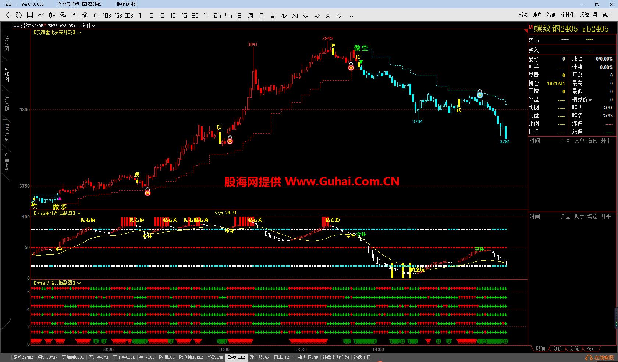
Task: Click the refresh data icon in toolbar
Action: pos(18,15)
